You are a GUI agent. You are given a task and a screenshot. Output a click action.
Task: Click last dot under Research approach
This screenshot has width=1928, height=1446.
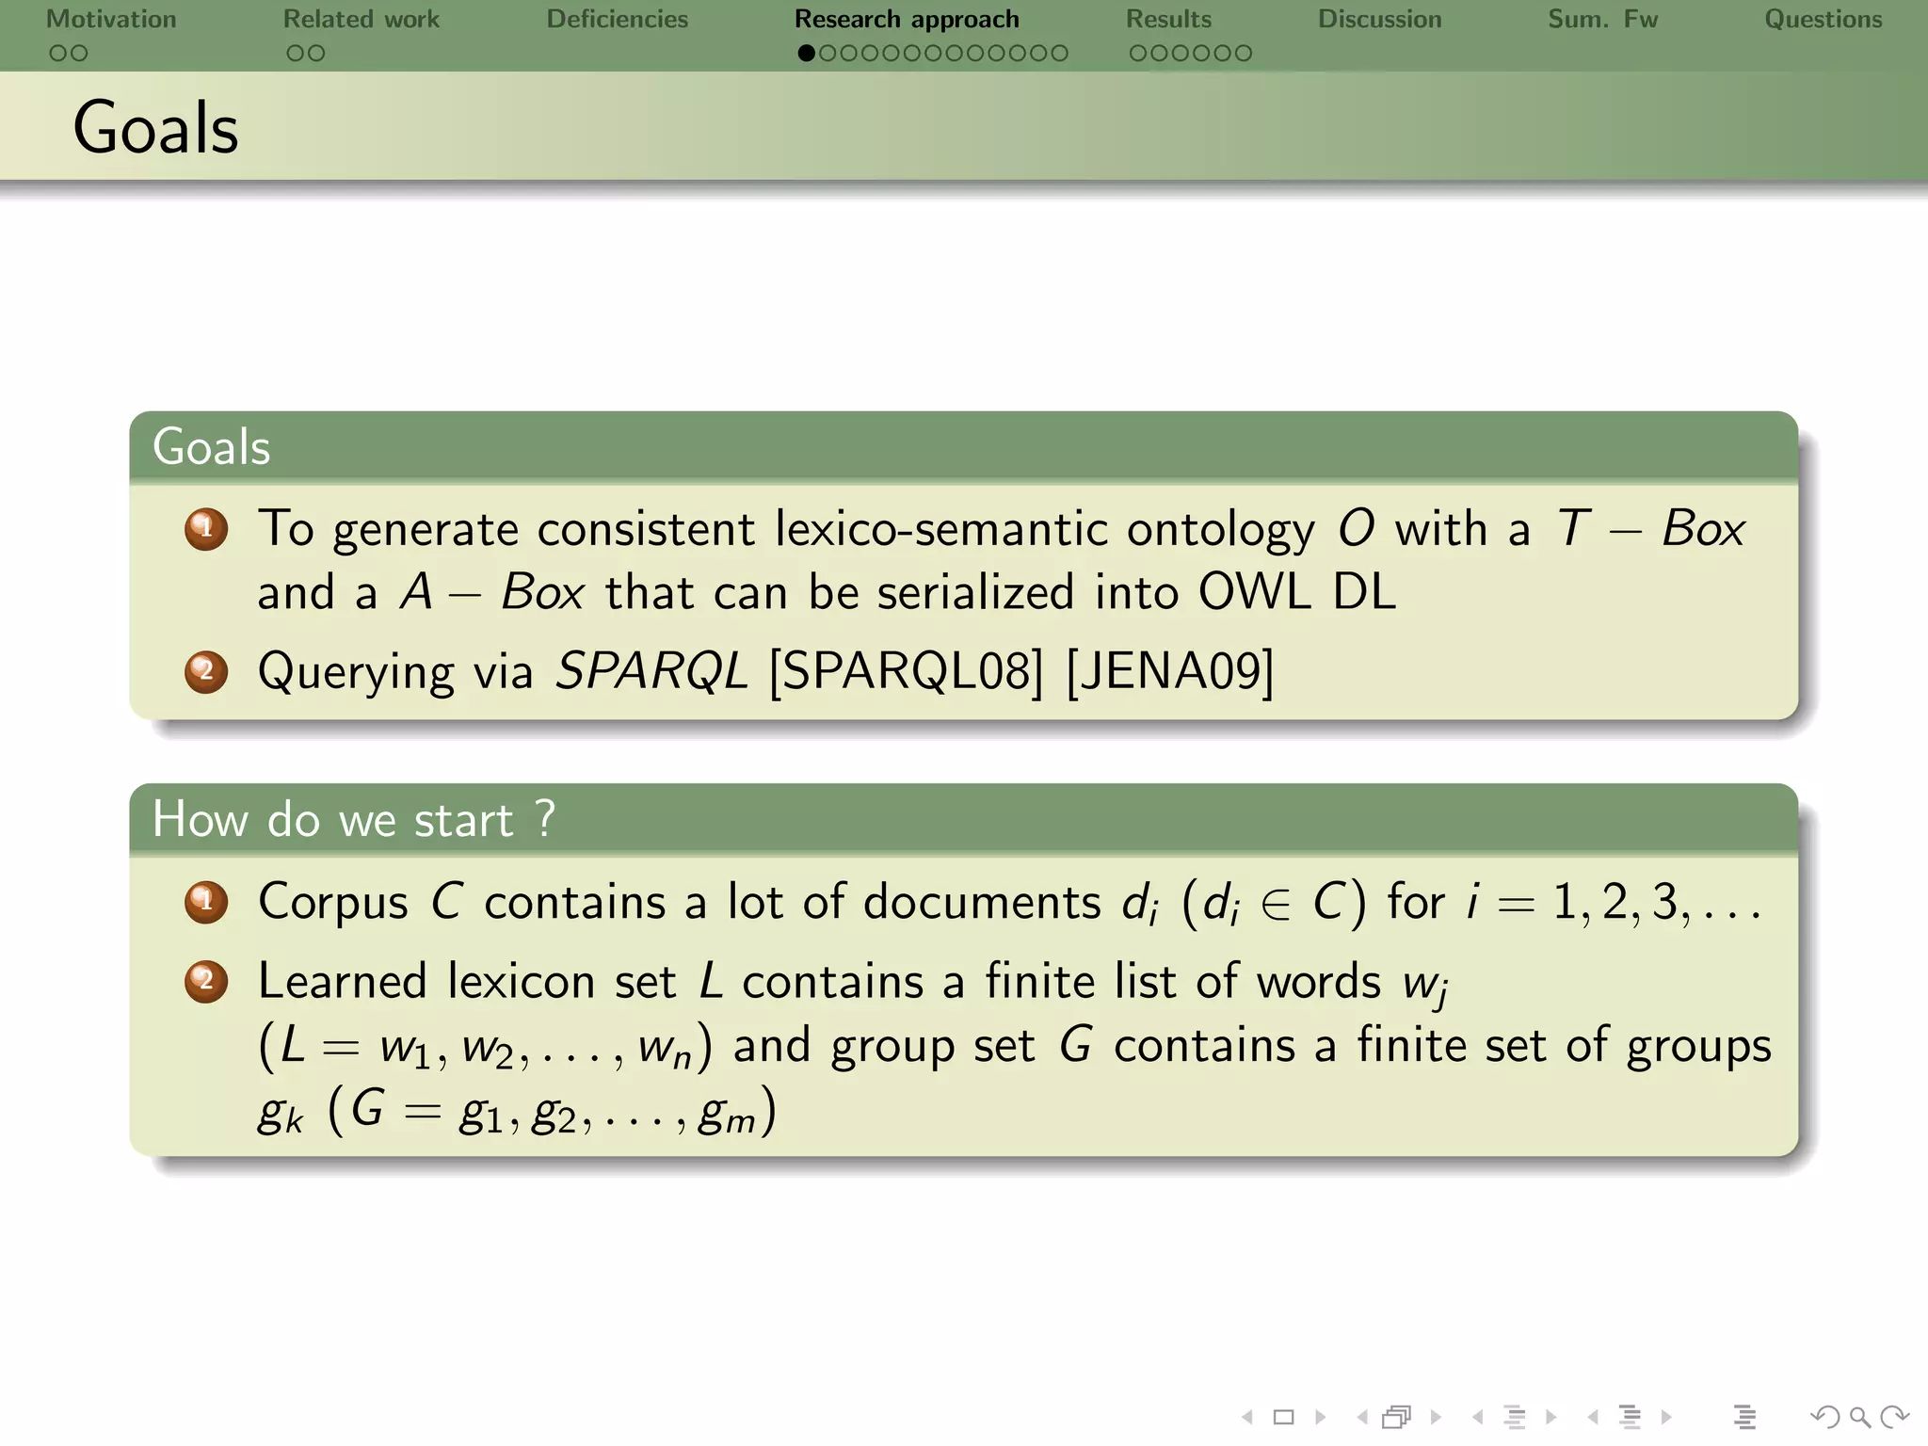coord(1060,54)
